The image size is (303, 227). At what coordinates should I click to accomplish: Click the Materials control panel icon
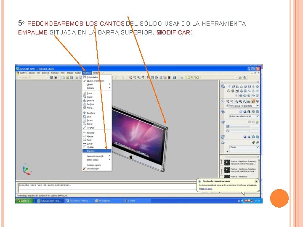point(223,137)
